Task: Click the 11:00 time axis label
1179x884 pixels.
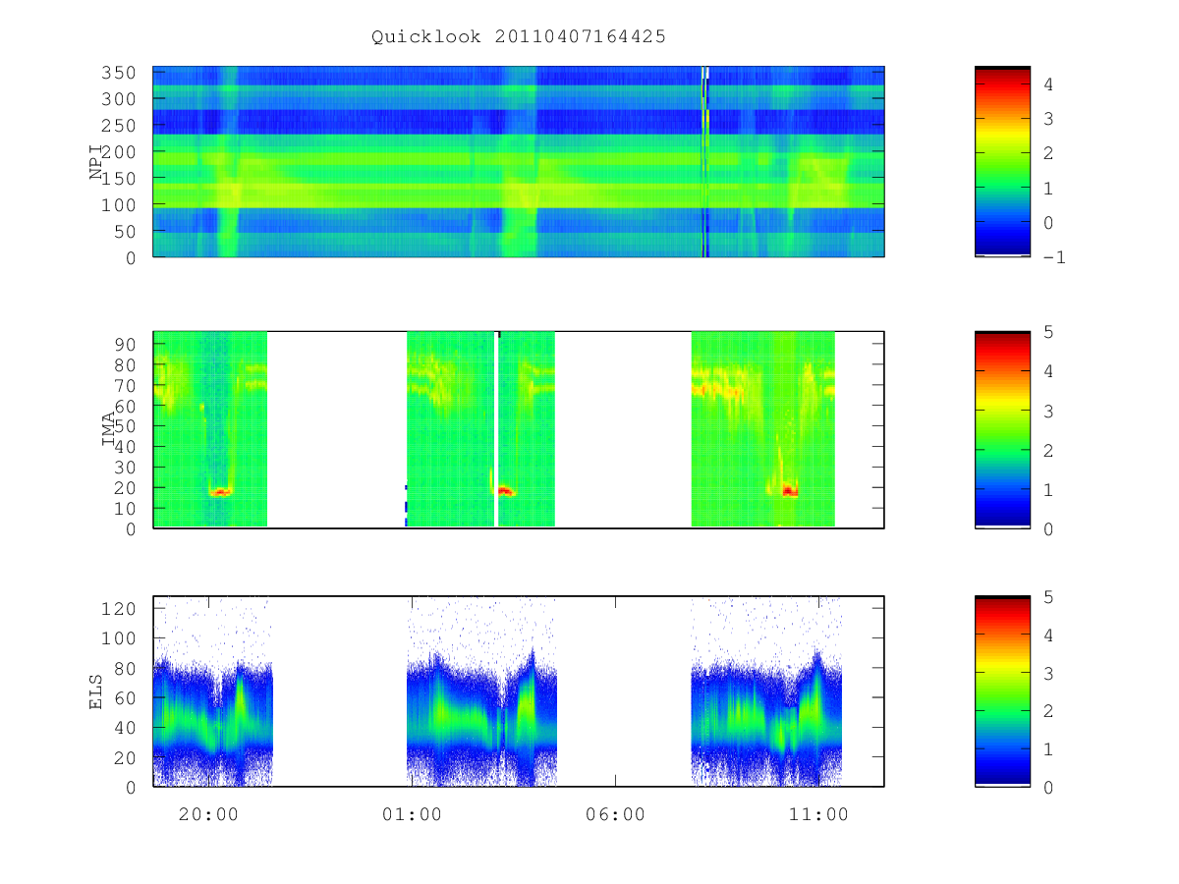Action: [x=819, y=814]
